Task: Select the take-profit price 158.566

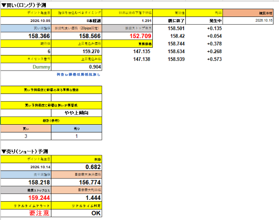Action: 77,36
